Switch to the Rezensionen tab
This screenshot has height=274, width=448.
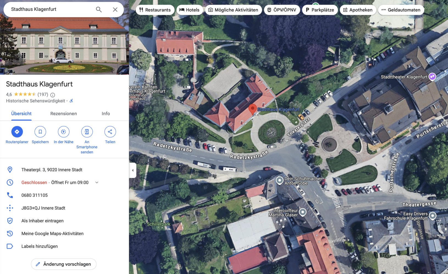tap(63, 113)
